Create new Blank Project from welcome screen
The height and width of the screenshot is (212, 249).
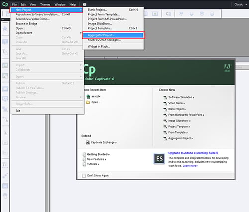[177, 109]
